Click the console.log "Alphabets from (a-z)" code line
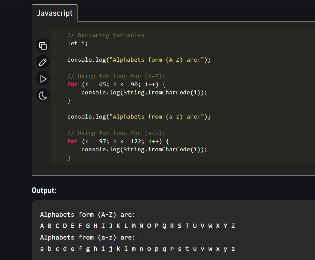This screenshot has height=260, width=315. 139,117
